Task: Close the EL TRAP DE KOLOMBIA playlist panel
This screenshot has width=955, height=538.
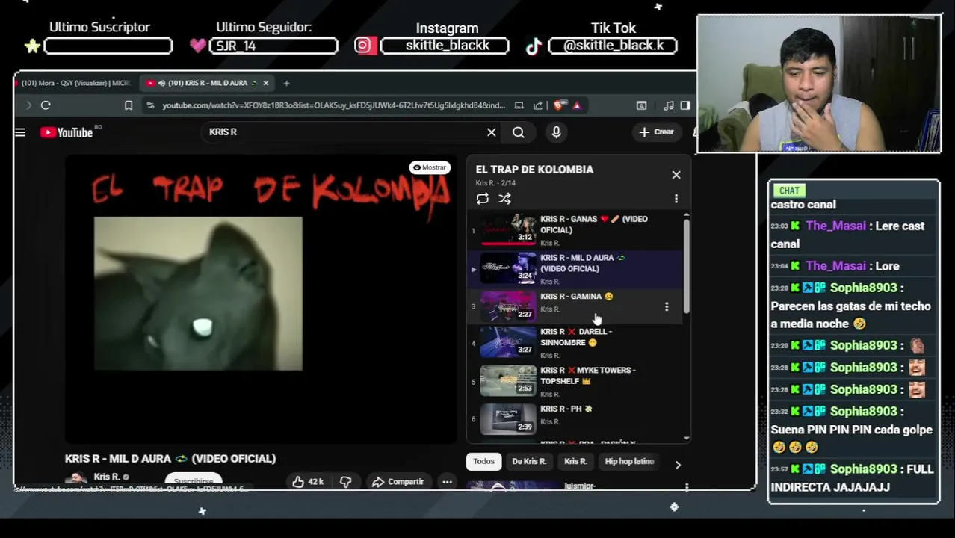Action: click(x=676, y=175)
